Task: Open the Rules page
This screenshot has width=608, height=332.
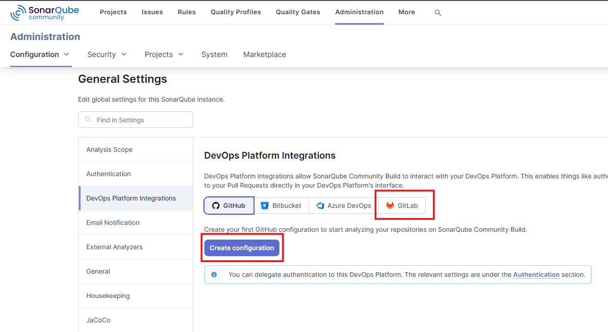Action: tap(187, 12)
